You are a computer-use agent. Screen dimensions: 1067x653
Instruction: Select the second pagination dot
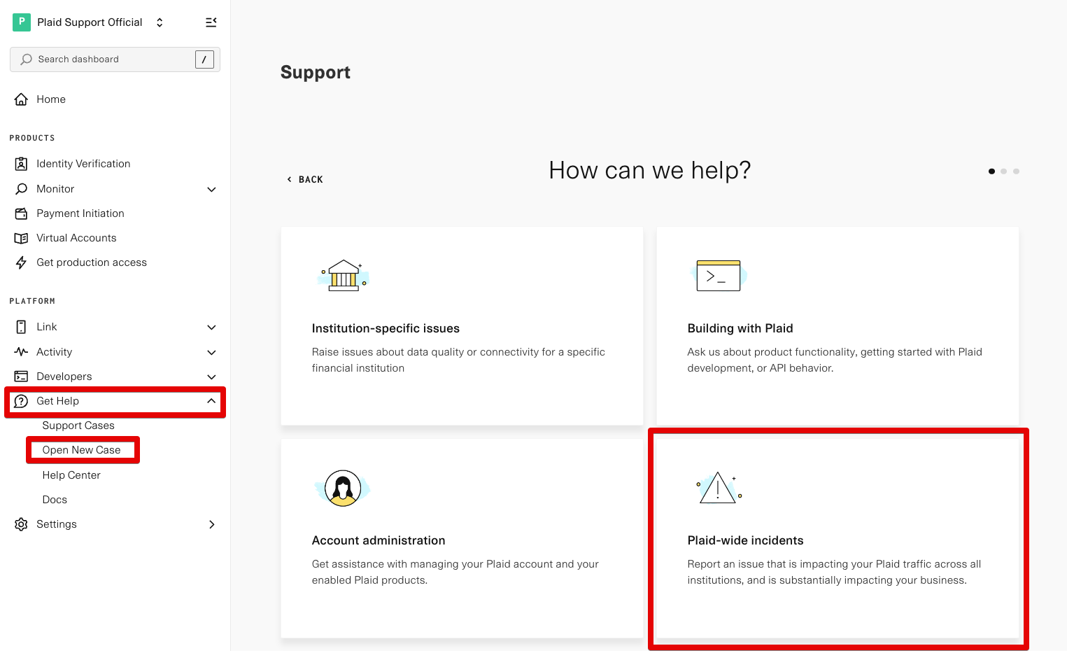1004,171
